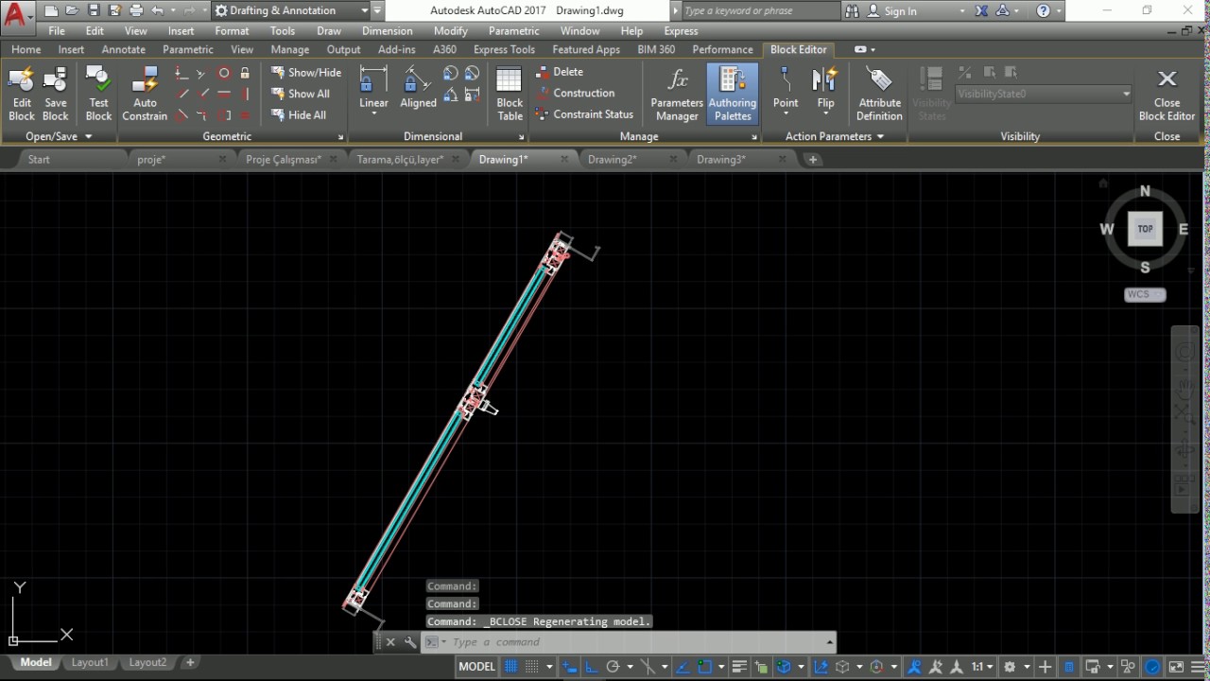
Task: Click the Customization menu icon at status bar end
Action: [1198, 667]
